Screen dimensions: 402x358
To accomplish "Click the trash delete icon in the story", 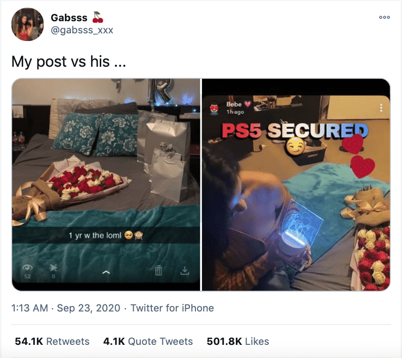I will point(158,271).
